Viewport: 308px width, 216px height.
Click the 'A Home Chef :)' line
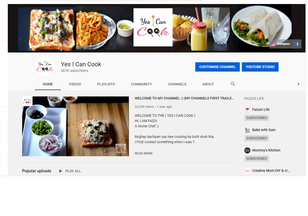pyautogui.click(x=147, y=126)
